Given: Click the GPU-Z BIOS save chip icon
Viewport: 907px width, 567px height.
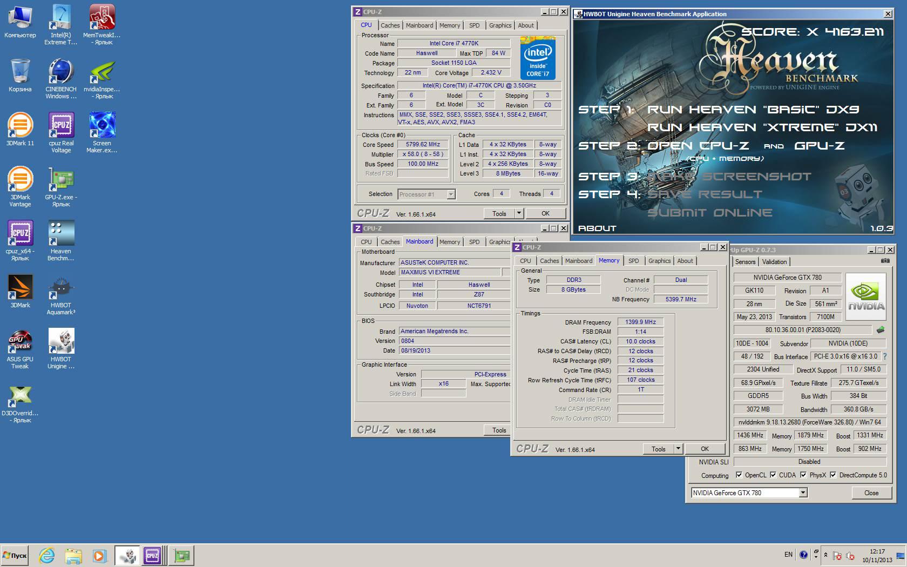Looking at the screenshot, I should [881, 329].
